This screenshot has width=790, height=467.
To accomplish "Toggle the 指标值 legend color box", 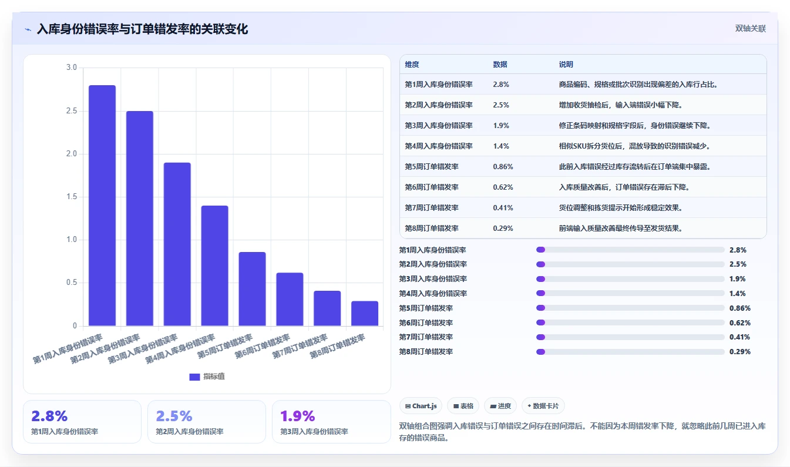I will point(194,377).
